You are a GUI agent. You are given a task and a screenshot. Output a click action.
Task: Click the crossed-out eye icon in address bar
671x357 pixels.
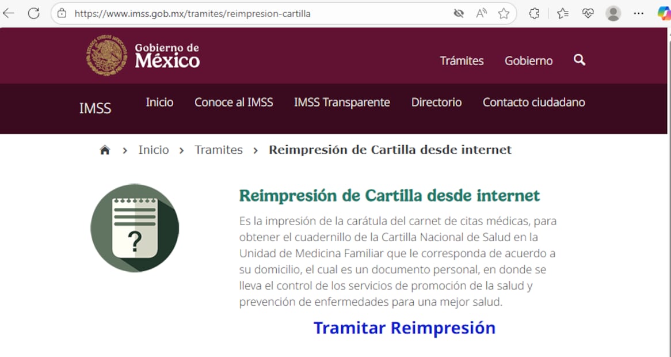458,13
